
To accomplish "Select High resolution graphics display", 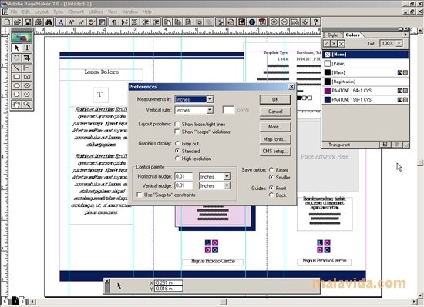I will click(x=177, y=159).
